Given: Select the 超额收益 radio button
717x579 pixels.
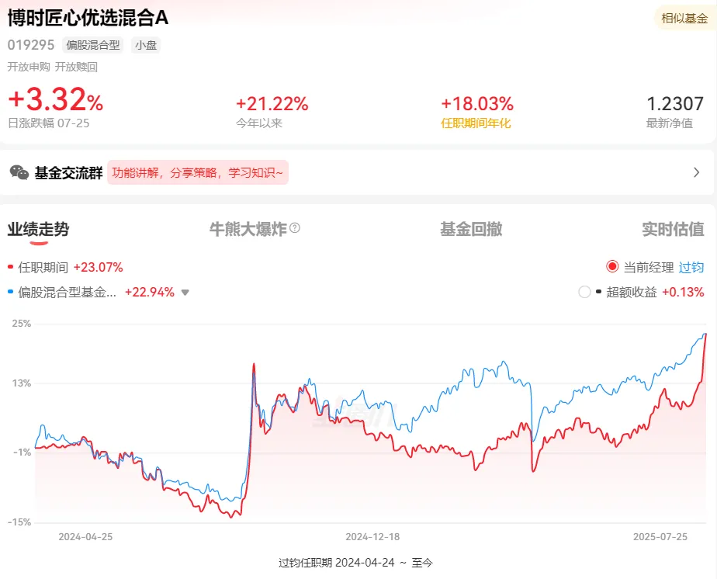Looking at the screenshot, I should [584, 293].
